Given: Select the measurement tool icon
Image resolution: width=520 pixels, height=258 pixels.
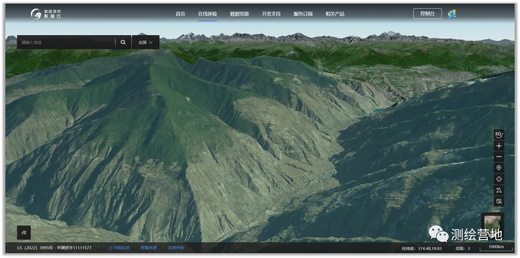Looking at the screenshot, I should tap(499, 190).
